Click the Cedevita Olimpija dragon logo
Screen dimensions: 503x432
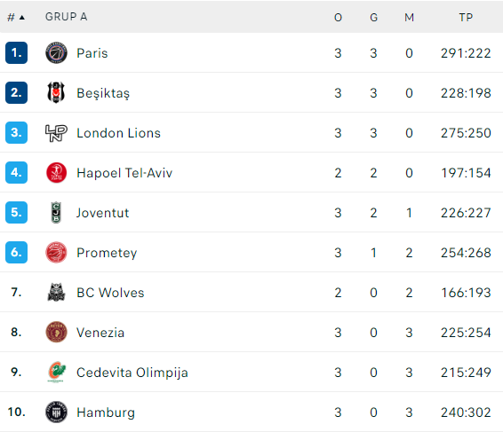point(56,372)
